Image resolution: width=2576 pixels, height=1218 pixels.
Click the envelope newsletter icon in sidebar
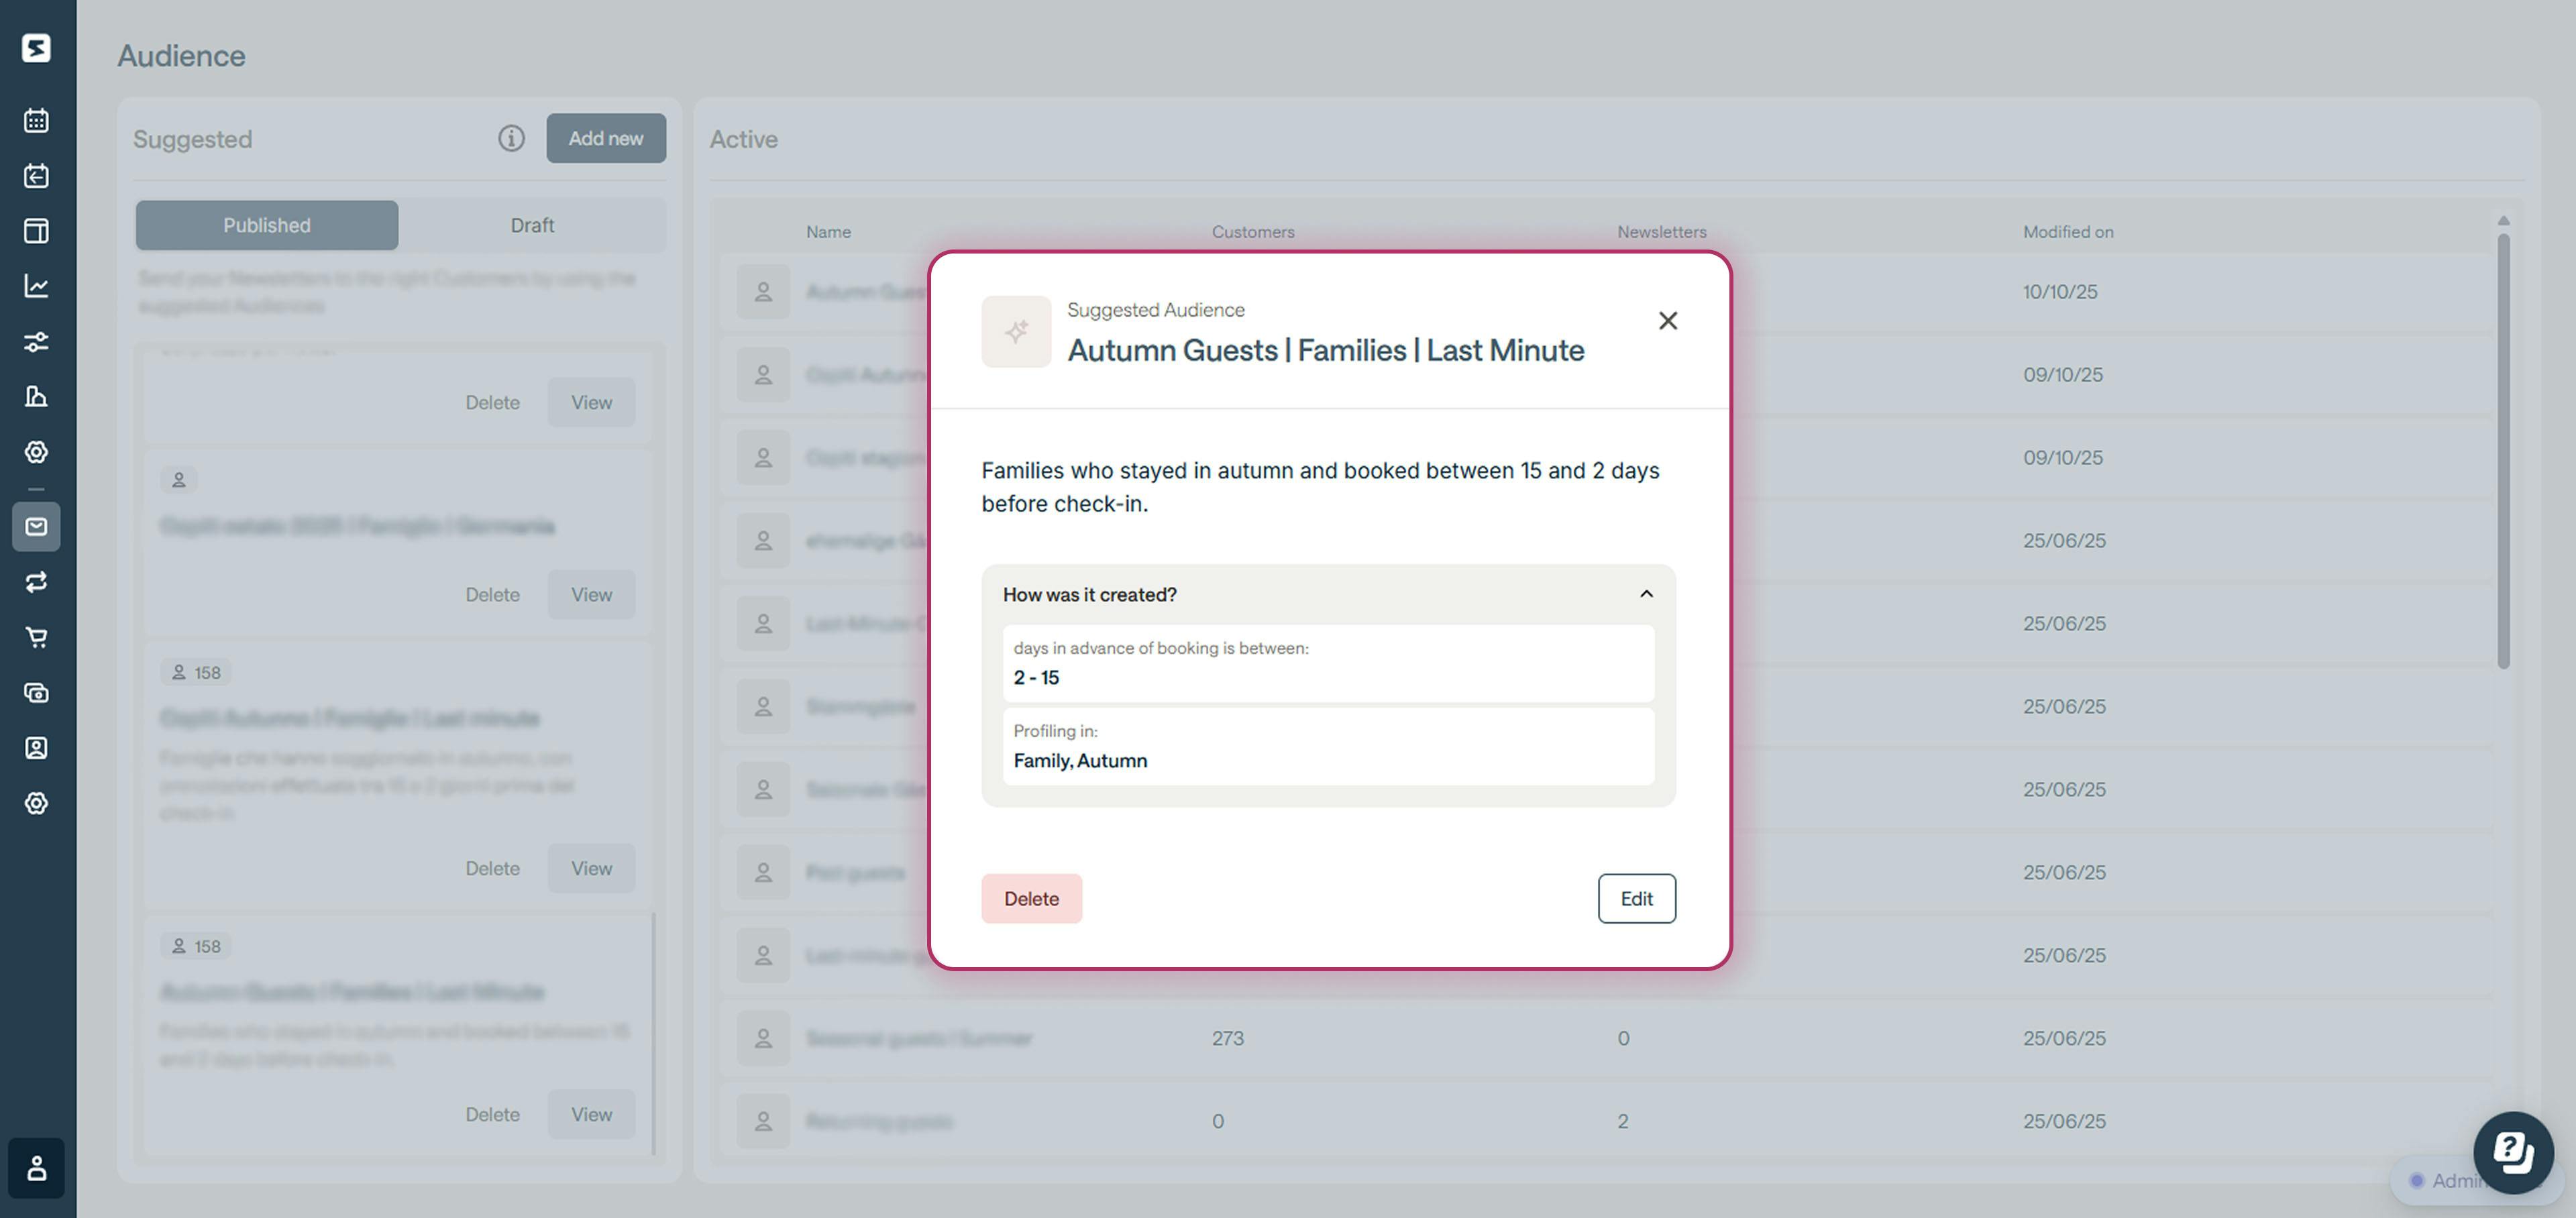36,527
